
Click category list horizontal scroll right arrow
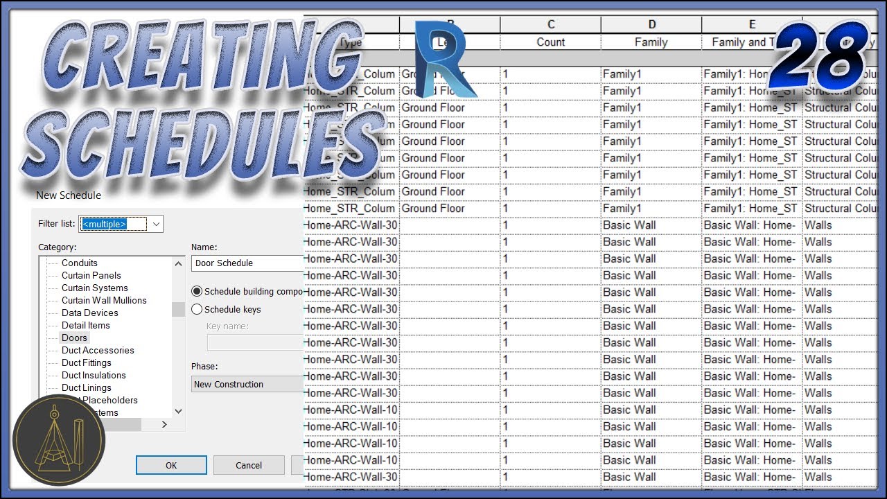coord(164,424)
